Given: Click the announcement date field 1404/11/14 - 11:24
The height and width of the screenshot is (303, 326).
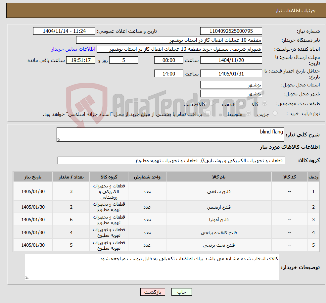Looking at the screenshot, I should [x=64, y=31].
